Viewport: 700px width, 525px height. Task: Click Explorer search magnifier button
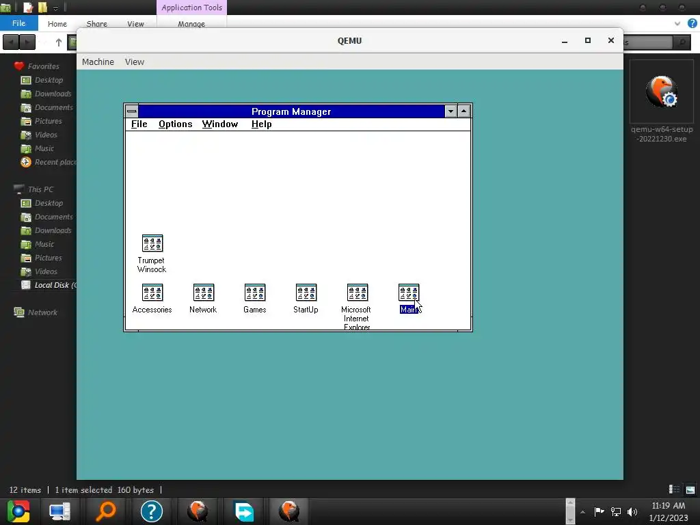tap(682, 42)
